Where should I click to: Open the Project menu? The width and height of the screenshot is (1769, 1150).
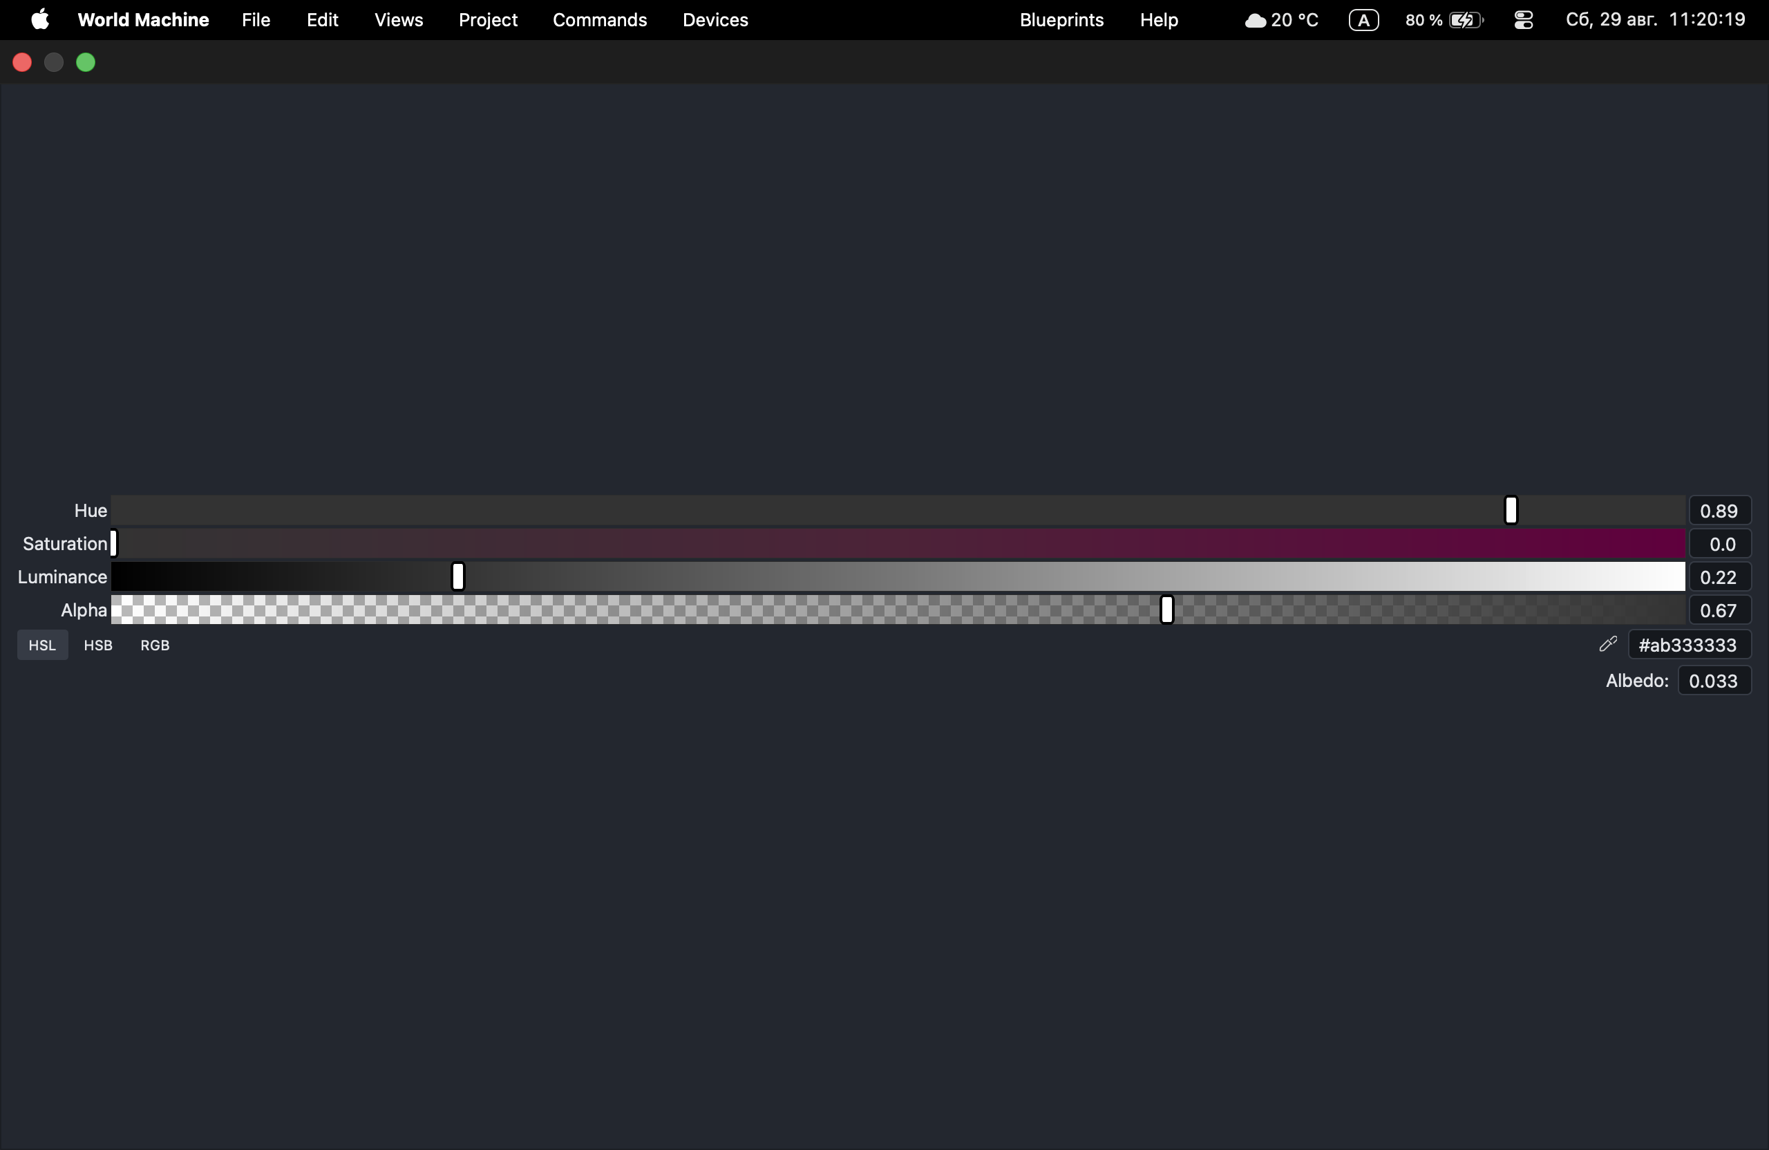[x=488, y=20]
